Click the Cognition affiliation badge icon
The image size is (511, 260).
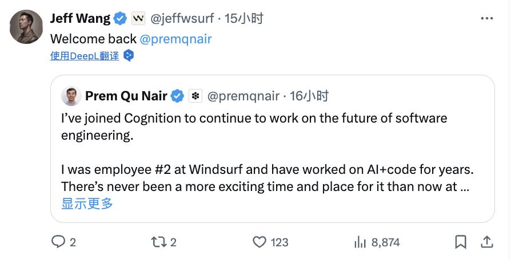[x=195, y=96]
